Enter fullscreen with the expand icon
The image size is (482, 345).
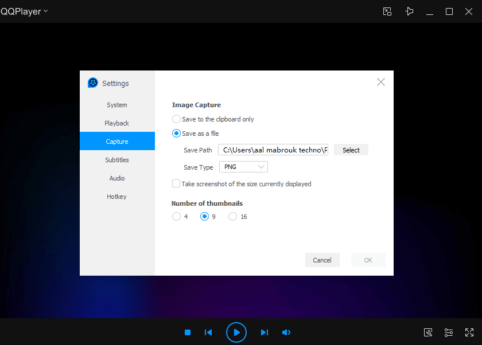(x=469, y=332)
